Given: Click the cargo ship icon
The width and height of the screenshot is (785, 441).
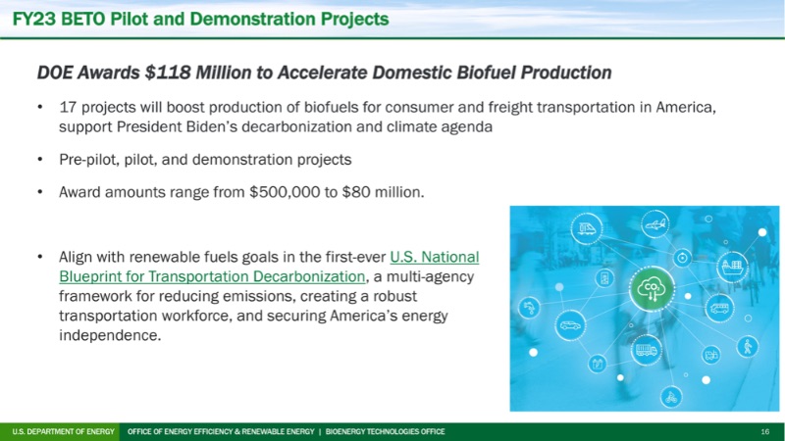Looking at the screenshot, I should (x=732, y=264).
